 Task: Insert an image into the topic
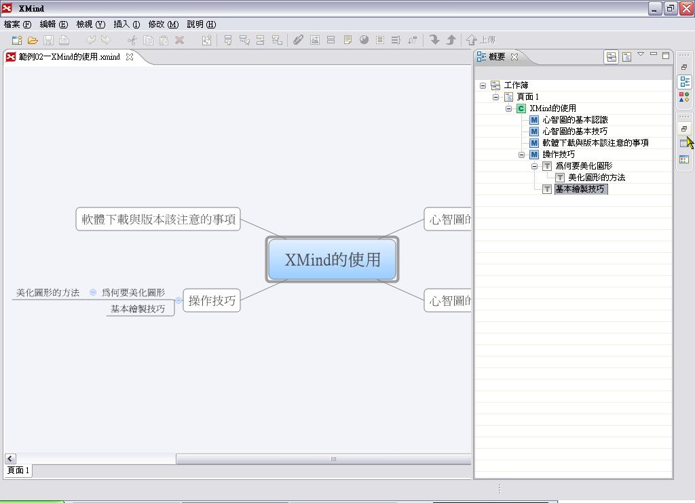[315, 40]
